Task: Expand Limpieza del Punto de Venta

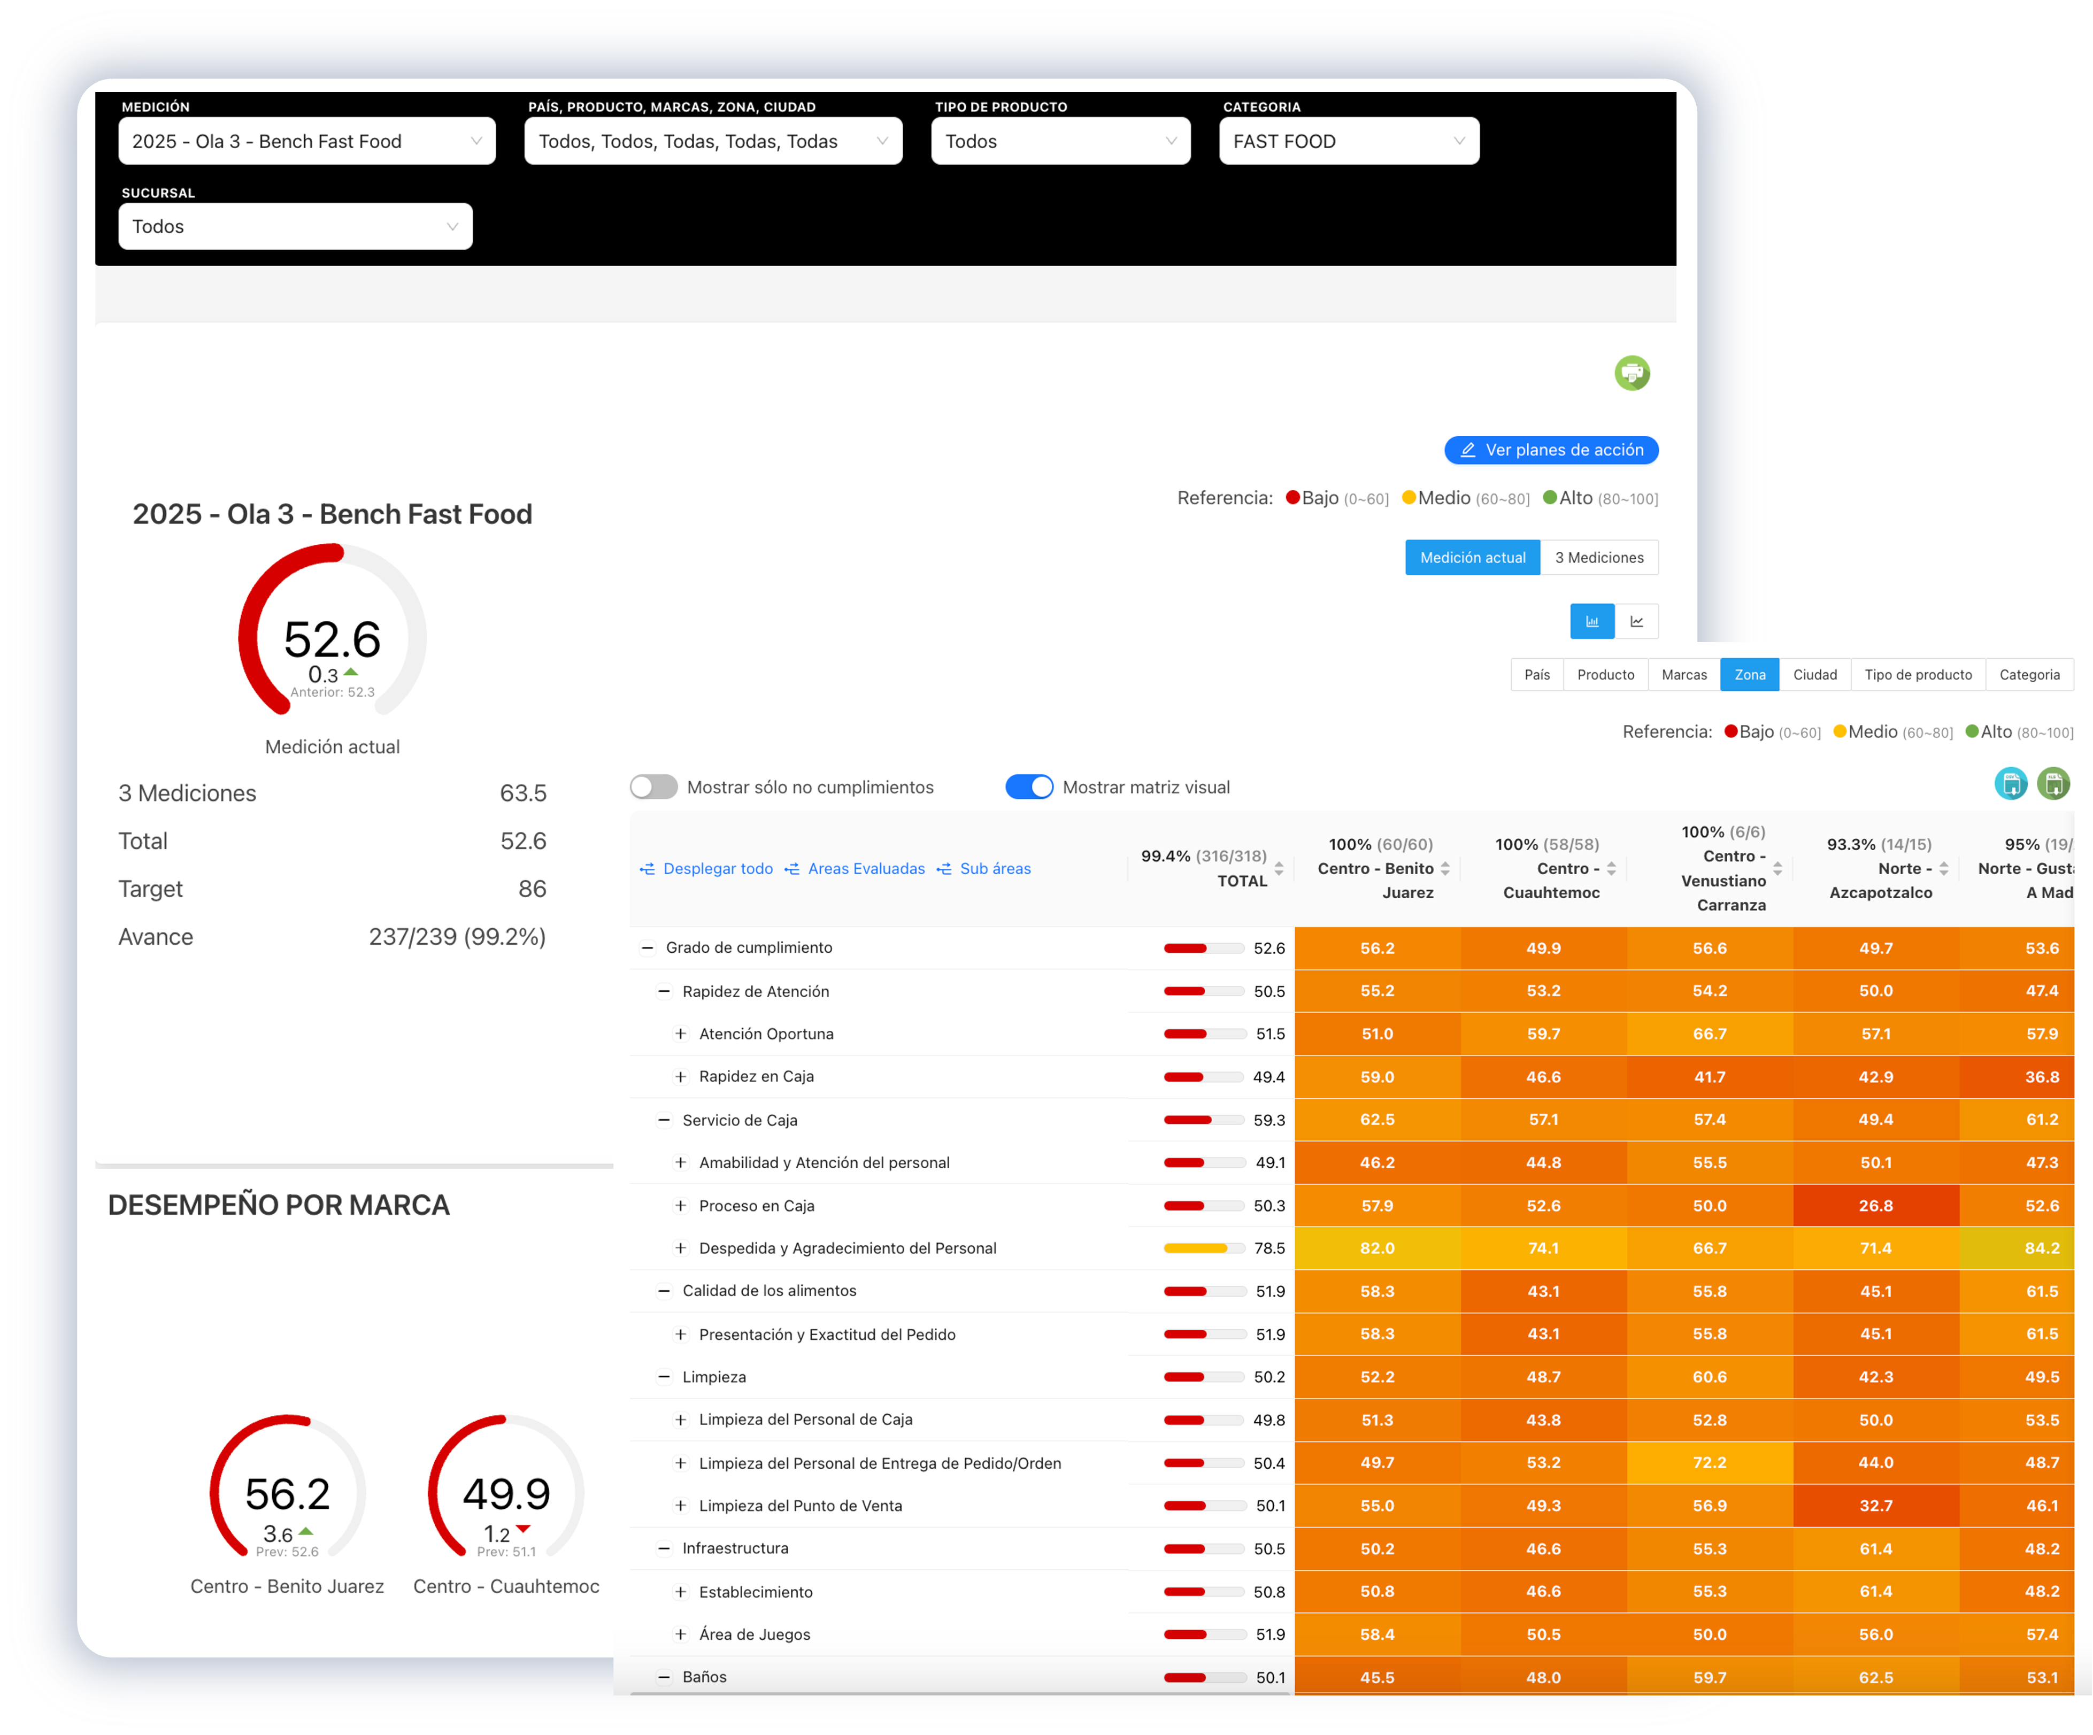Action: point(681,1506)
